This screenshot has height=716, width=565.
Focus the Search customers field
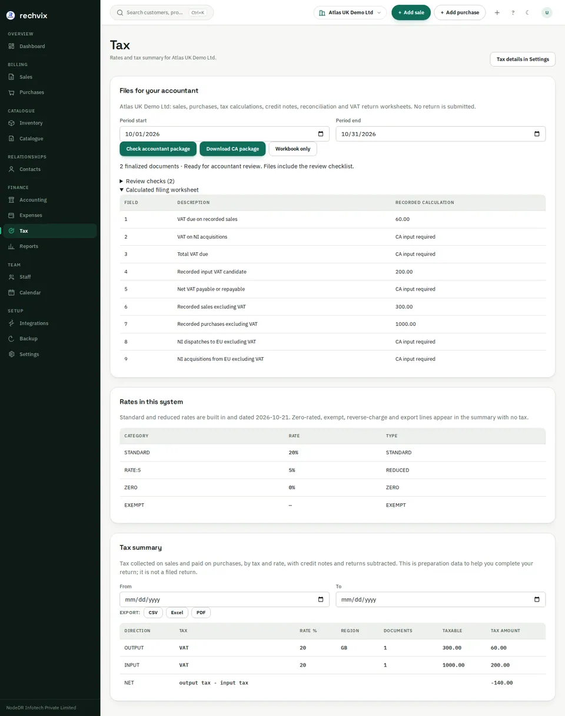coord(161,12)
